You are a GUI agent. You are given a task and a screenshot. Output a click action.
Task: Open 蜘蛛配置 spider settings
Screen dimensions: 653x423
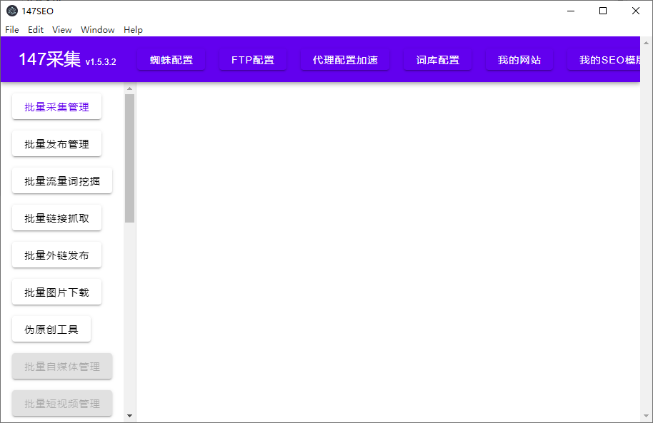click(171, 60)
